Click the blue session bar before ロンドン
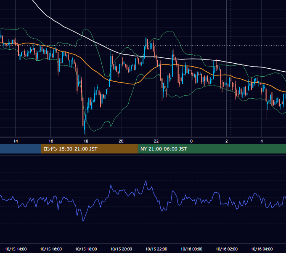The image size is (286, 253). coord(21,149)
